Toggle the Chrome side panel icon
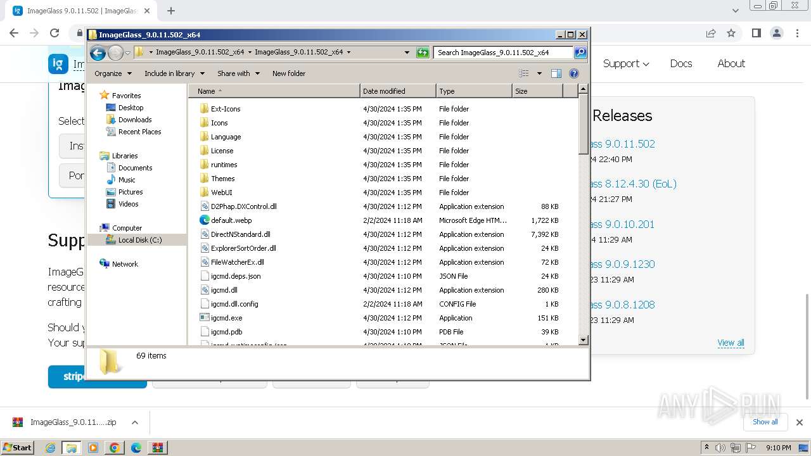This screenshot has width=811, height=456. pos(756,33)
